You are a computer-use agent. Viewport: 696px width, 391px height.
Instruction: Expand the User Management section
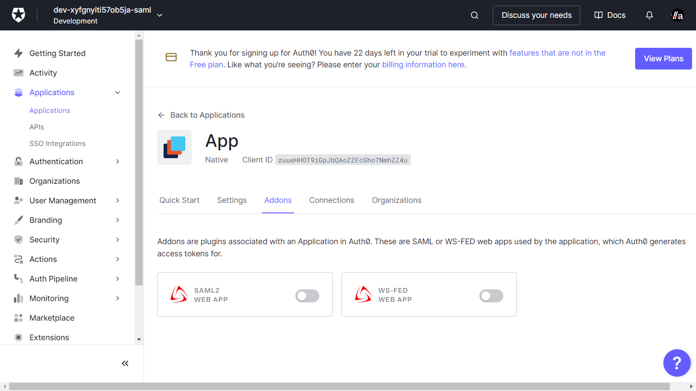coord(117,201)
